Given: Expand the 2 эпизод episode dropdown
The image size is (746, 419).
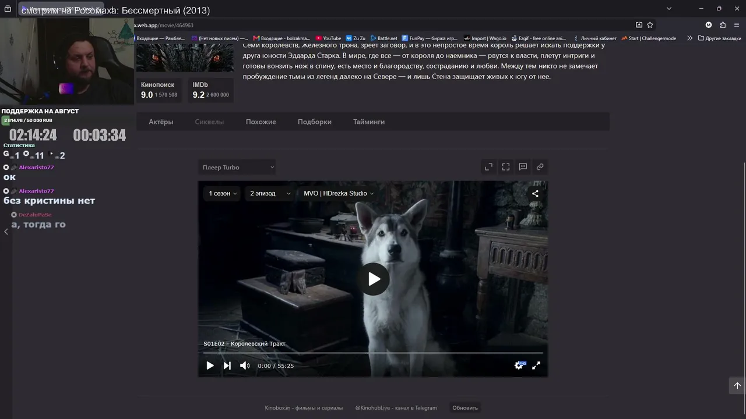Looking at the screenshot, I should [270, 193].
